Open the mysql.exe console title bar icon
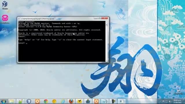The image size is (185, 104). [x=19, y=19]
